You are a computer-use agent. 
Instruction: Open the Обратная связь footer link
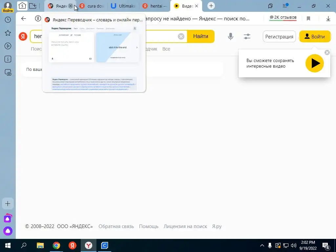116,226
